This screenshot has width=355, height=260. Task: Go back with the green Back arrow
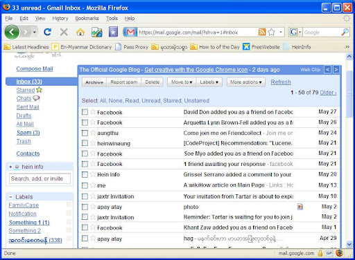12,32
